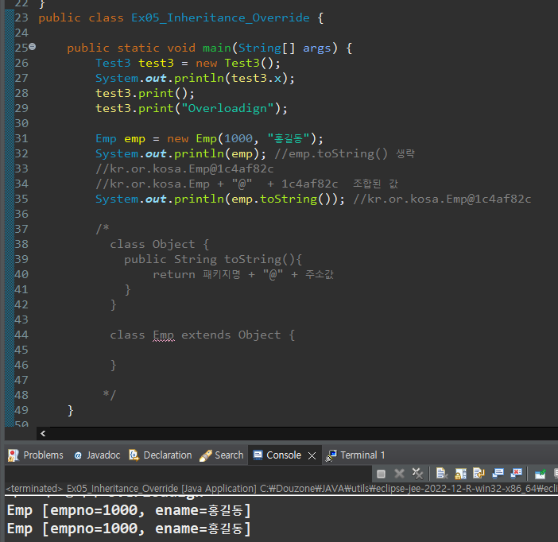The height and width of the screenshot is (542, 558).
Task: Toggle Pin Console with the green pin icon
Action: click(x=541, y=474)
